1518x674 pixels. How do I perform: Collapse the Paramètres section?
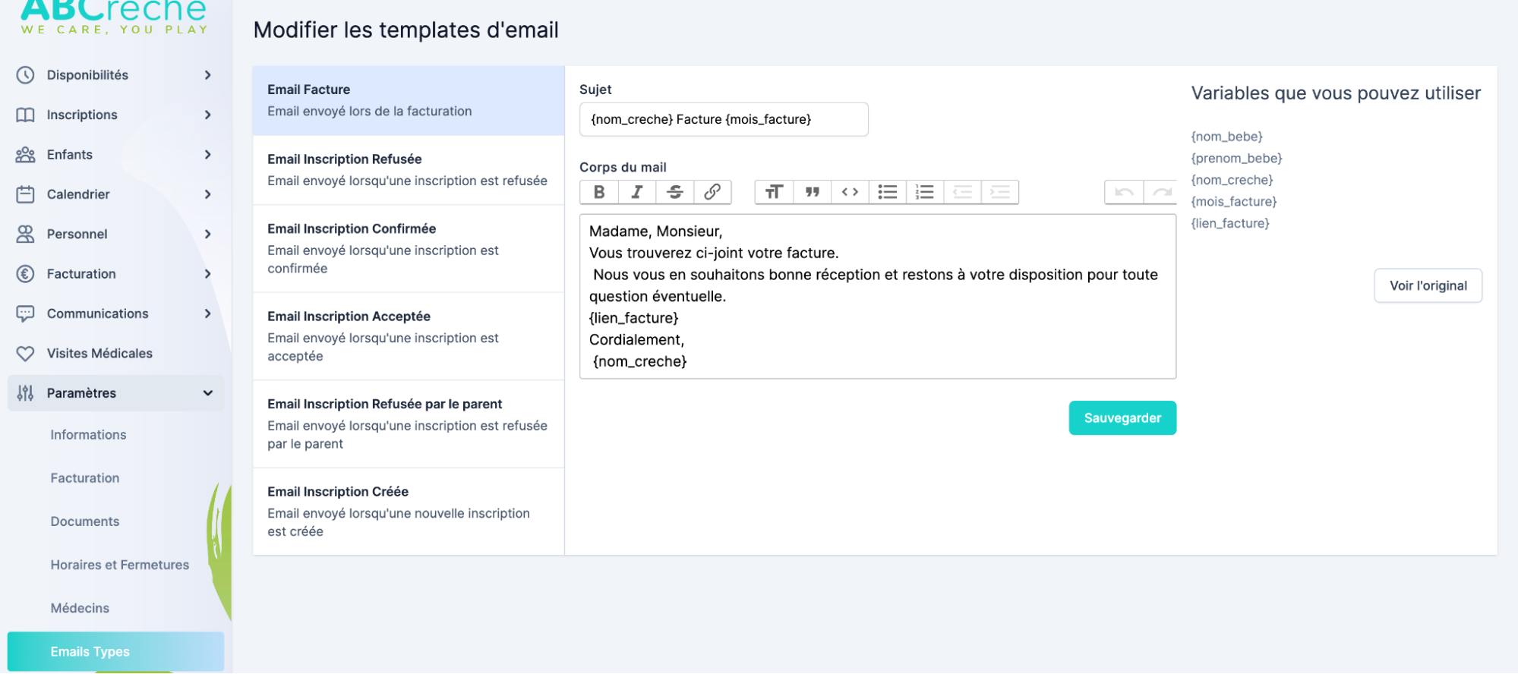[207, 393]
